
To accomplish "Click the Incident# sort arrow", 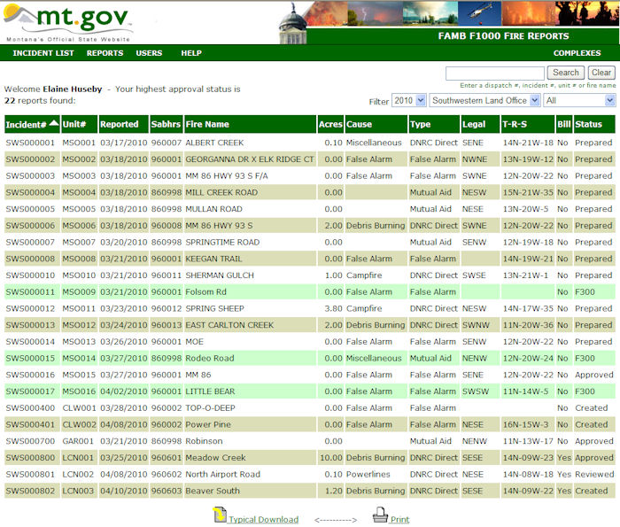I will [55, 124].
